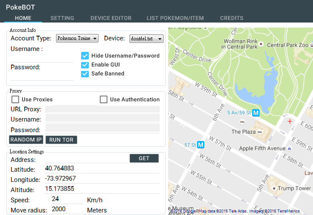Click the Apple Fifth Avenue store icon
Viewport: 313px width, 215px height.
coord(289,149)
